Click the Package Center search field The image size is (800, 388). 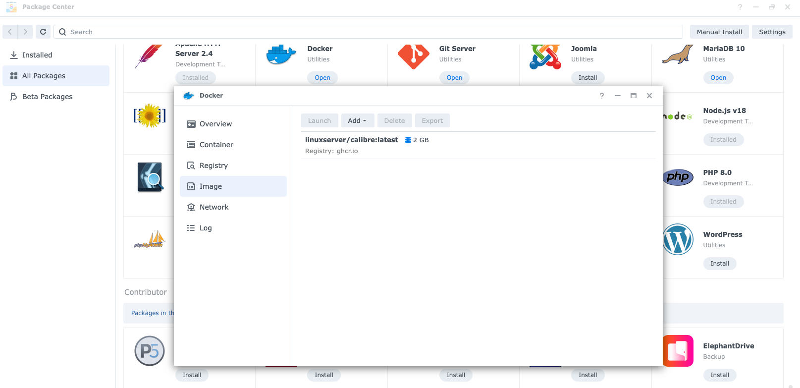[x=368, y=32]
